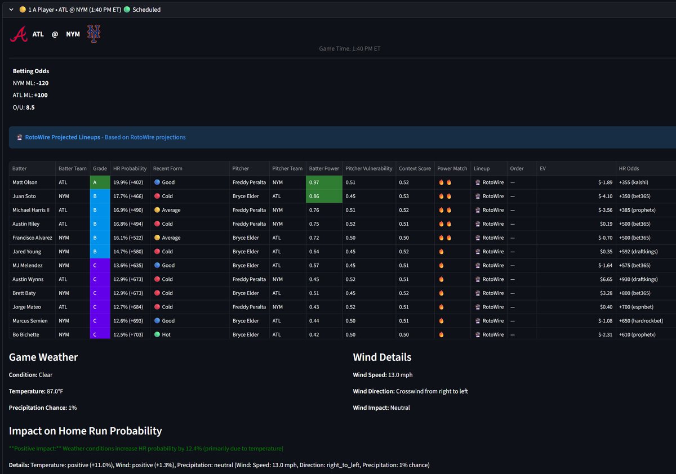Click the Wind Details heading
The width and height of the screenshot is (676, 474).
pyautogui.click(x=382, y=357)
